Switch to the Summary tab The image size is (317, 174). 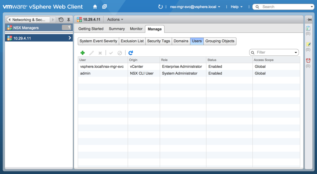click(117, 29)
